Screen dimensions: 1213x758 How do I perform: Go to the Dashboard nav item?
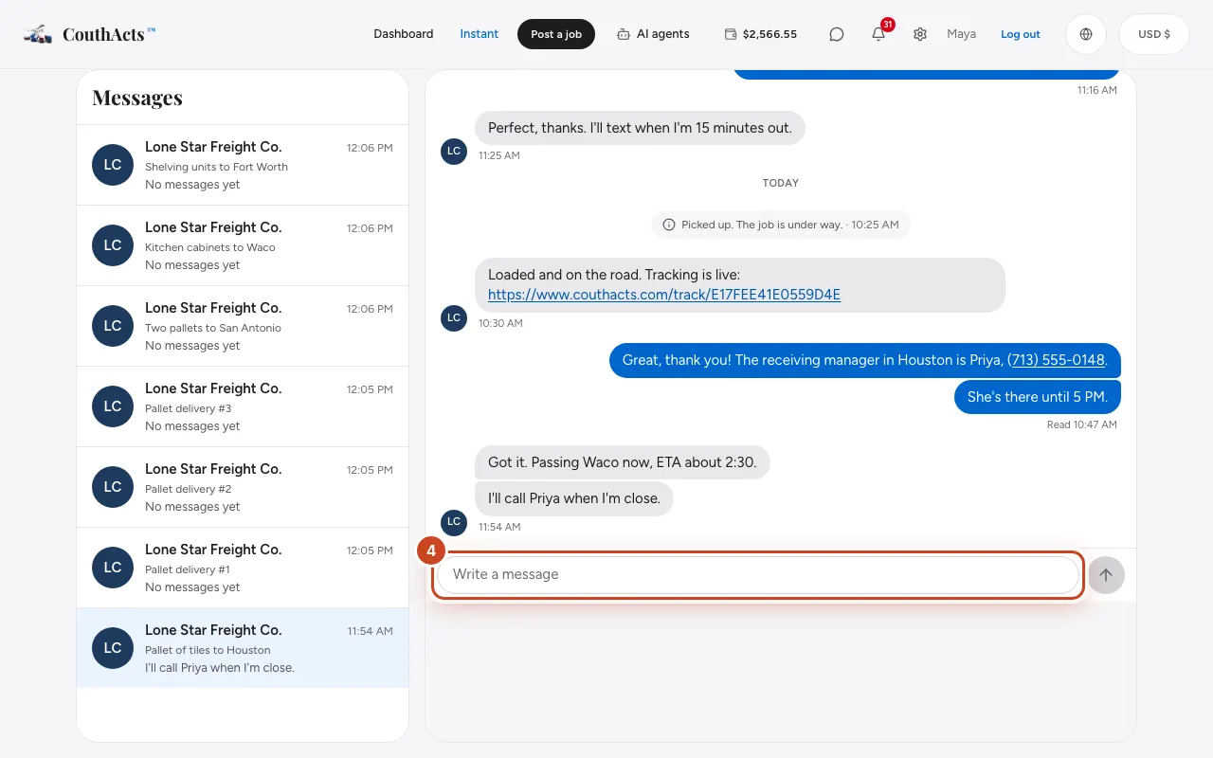coord(404,34)
